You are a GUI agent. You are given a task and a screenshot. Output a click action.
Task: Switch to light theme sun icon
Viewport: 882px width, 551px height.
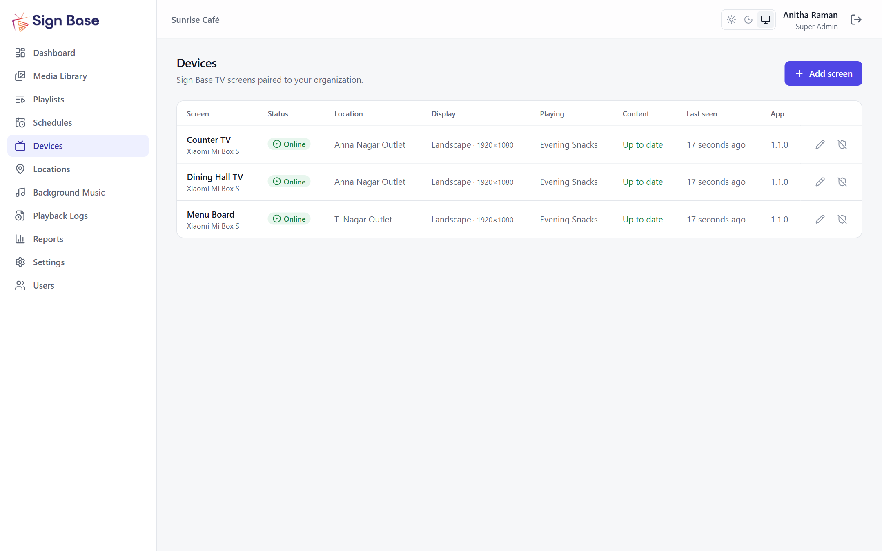pyautogui.click(x=731, y=20)
